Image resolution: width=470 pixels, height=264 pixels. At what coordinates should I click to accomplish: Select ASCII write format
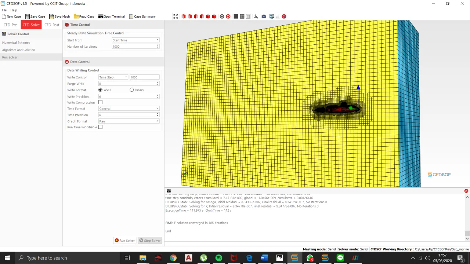click(x=100, y=90)
